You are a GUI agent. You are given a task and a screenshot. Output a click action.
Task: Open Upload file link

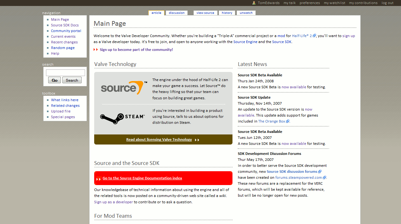tap(61, 111)
